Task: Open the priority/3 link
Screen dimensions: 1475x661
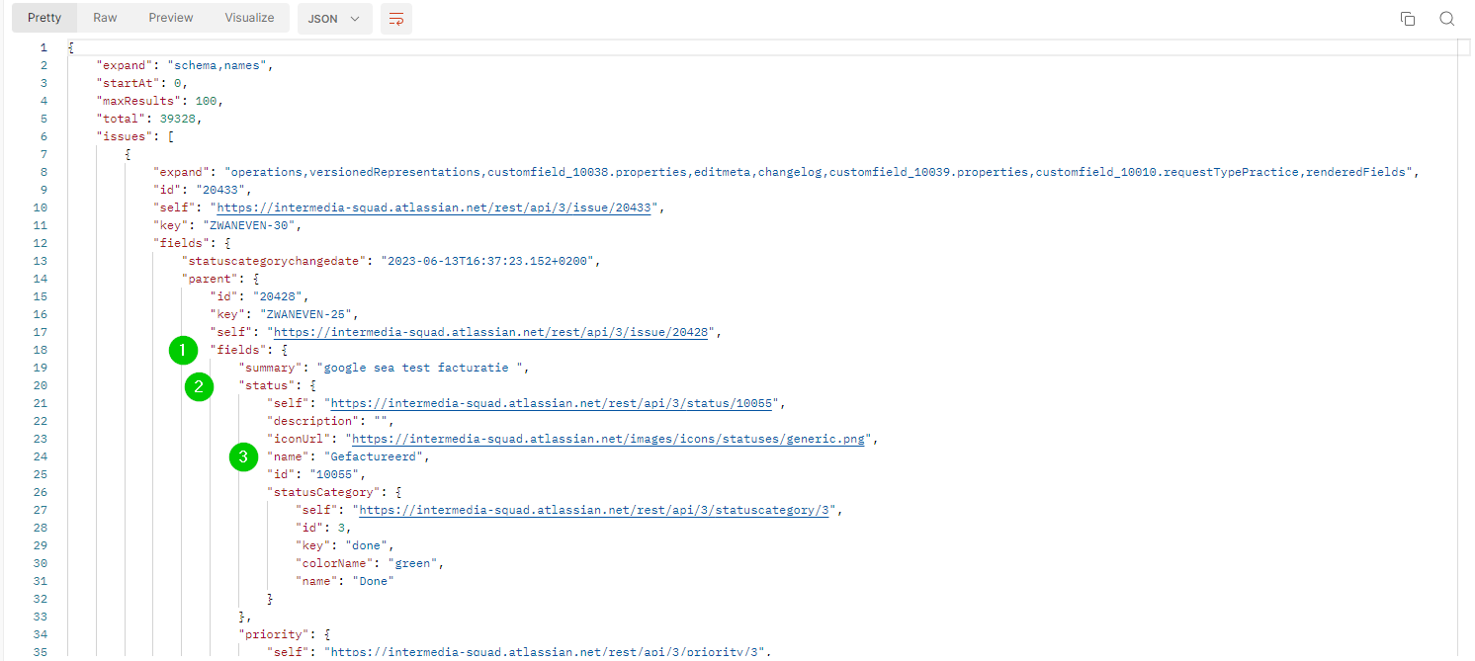Action: click(546, 652)
